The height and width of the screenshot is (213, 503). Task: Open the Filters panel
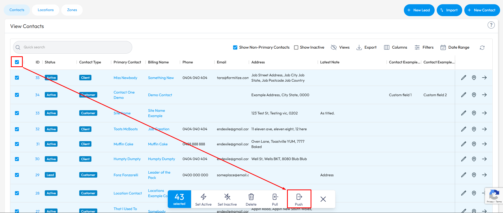424,47
